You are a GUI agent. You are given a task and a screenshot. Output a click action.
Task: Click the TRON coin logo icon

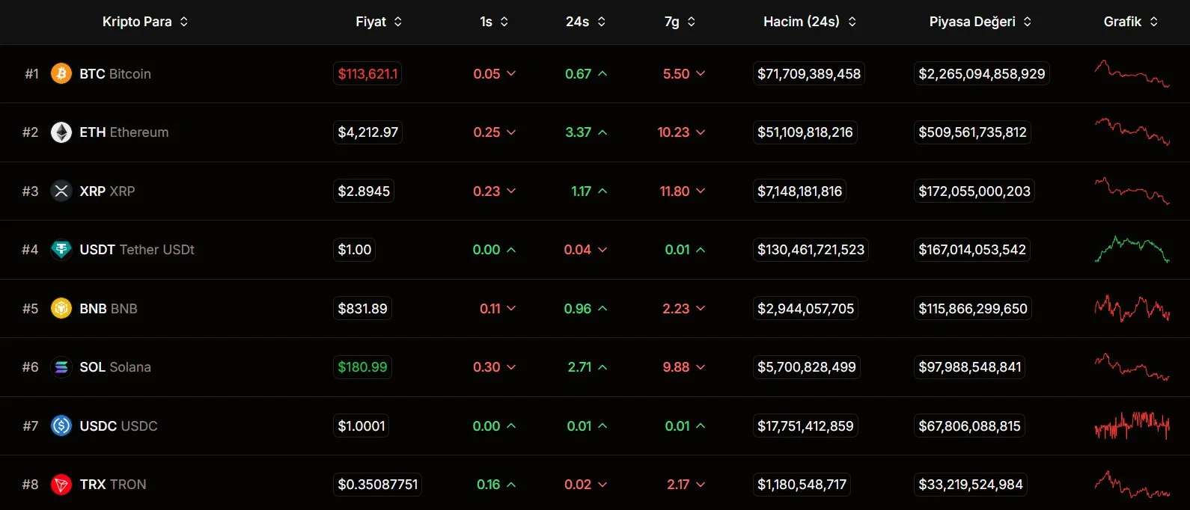click(x=61, y=485)
